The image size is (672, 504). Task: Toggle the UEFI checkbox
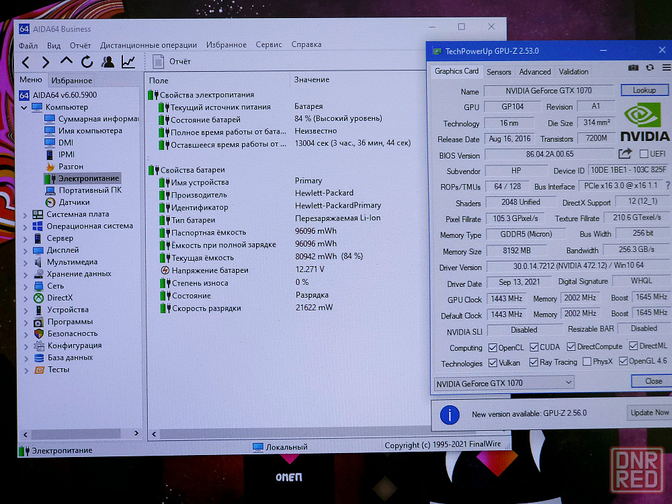(644, 154)
